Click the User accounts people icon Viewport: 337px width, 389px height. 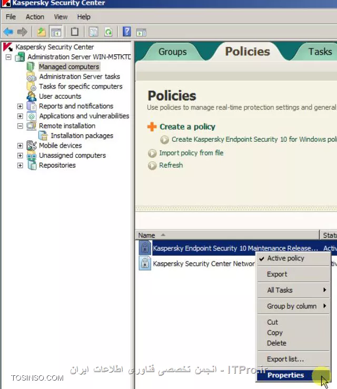point(31,96)
